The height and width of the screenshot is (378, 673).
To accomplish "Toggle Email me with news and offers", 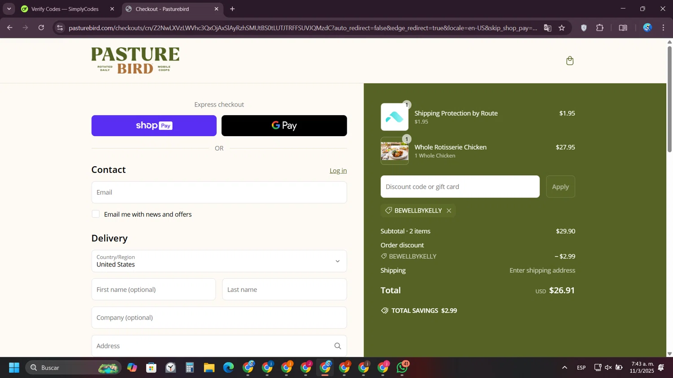I will tap(96, 214).
